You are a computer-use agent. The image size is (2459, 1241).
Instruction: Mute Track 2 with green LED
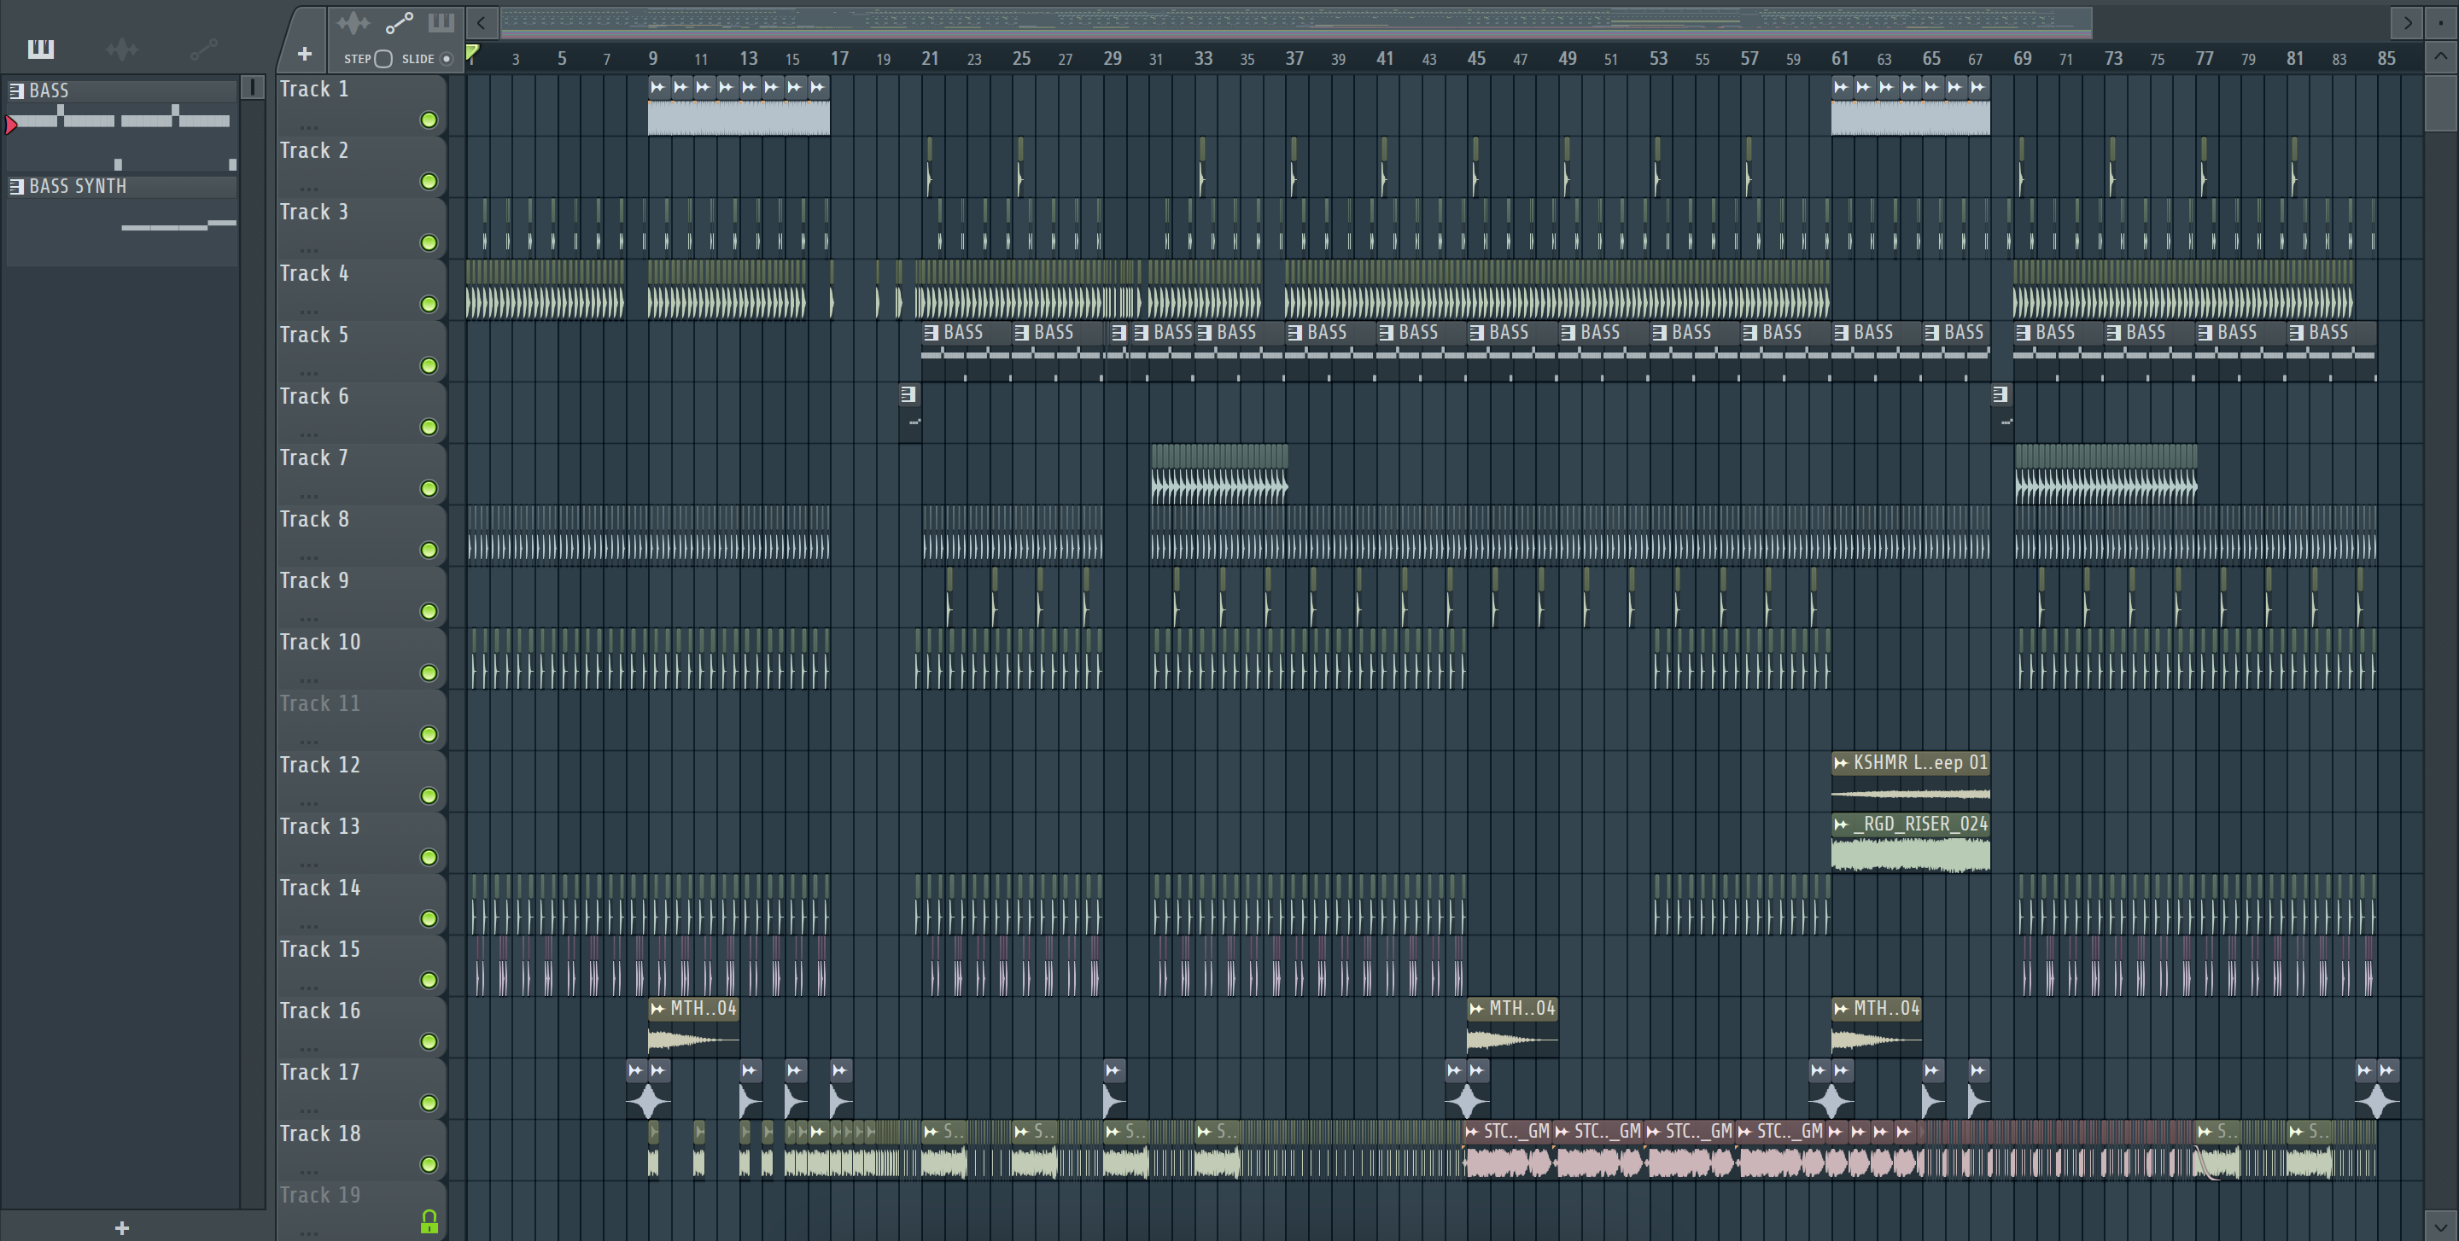tap(429, 181)
